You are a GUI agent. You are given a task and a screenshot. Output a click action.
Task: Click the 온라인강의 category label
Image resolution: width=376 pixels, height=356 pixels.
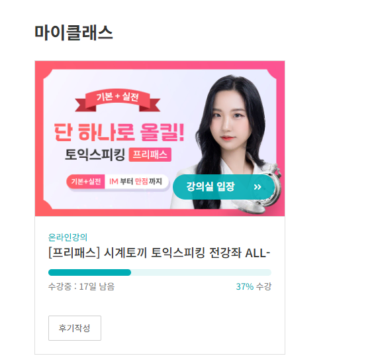[68, 237]
